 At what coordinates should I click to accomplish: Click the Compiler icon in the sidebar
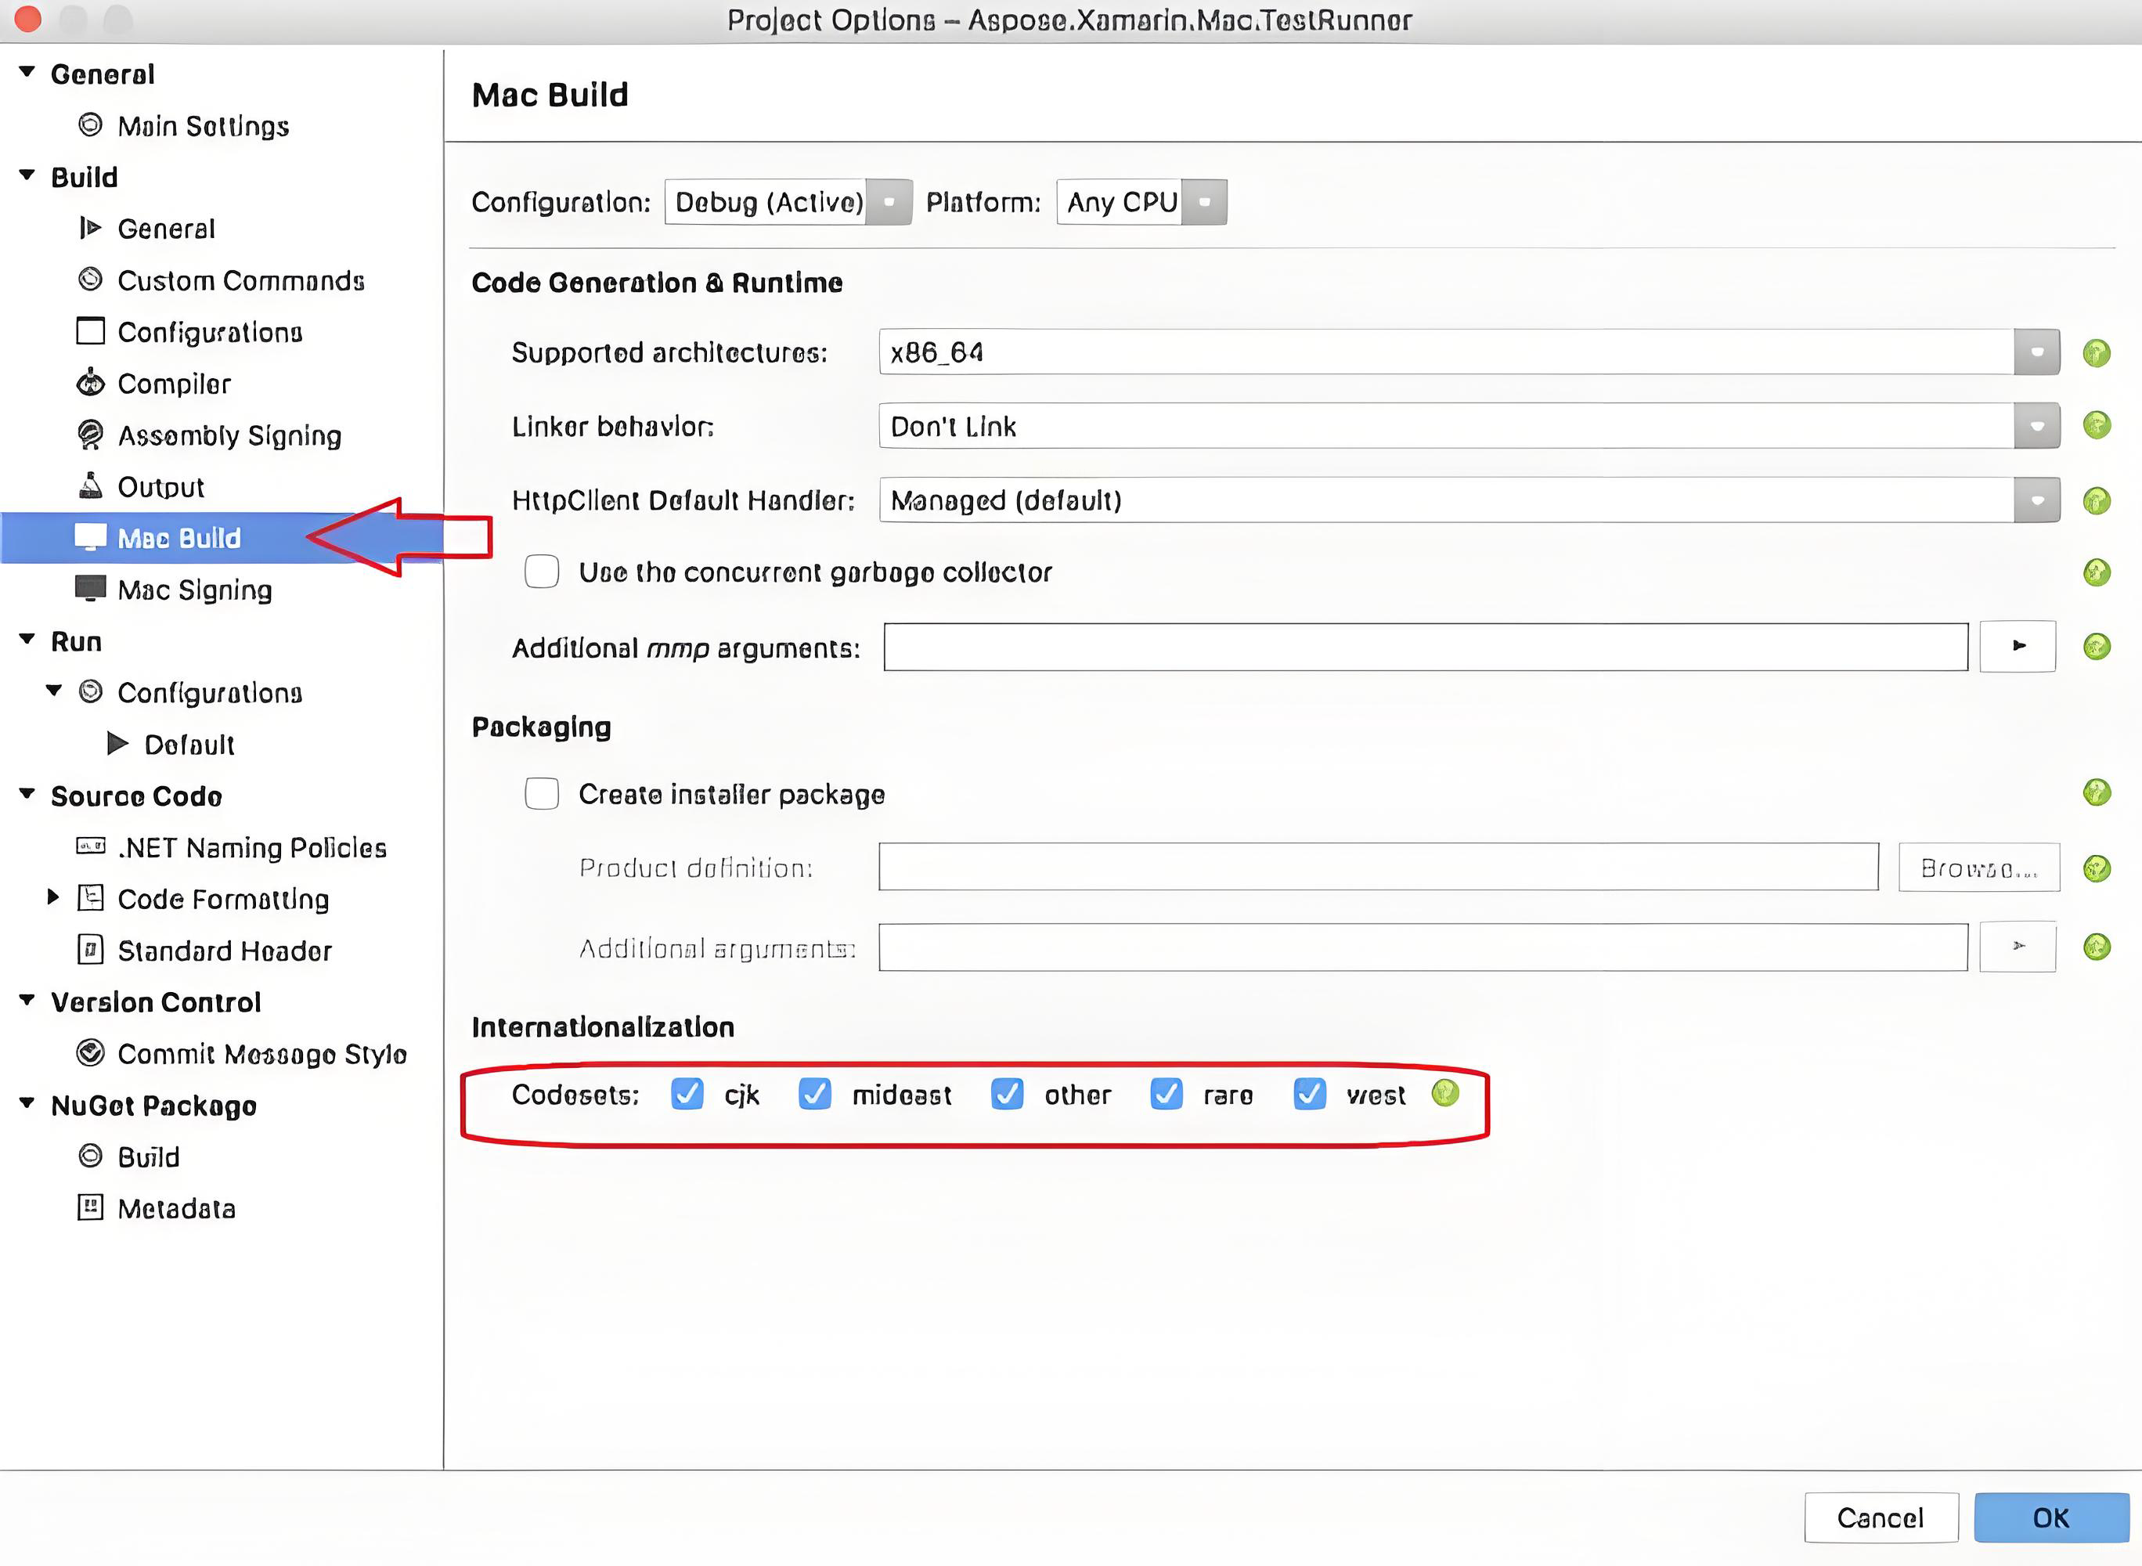click(x=90, y=383)
